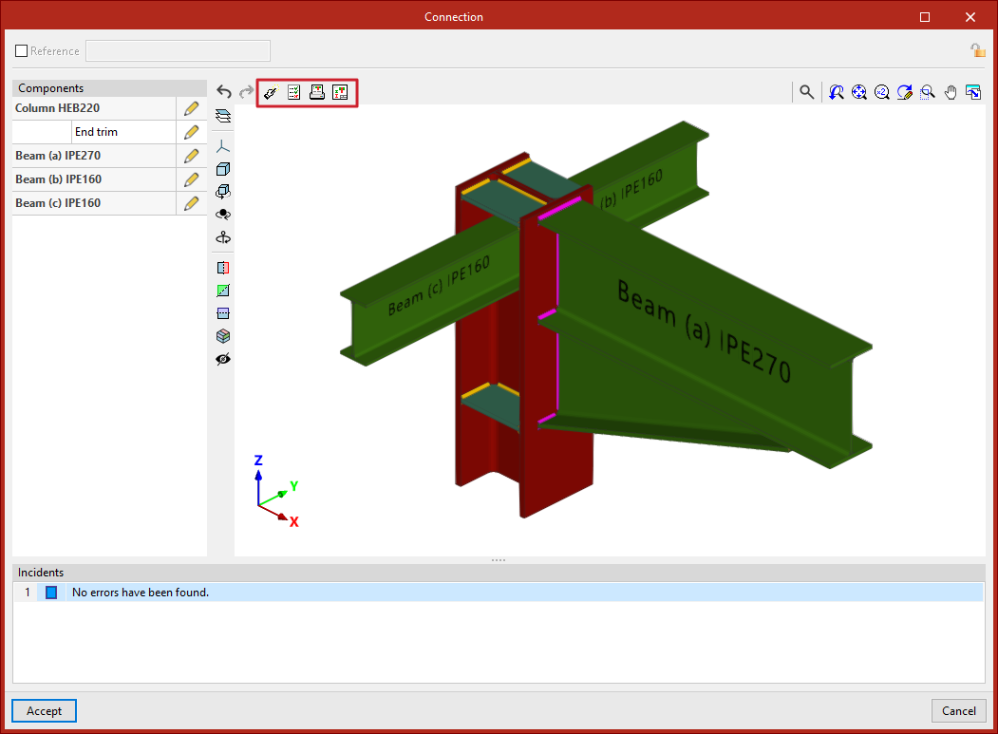
Task: Click the redraw arrow with pencil icon
Action: 904,92
